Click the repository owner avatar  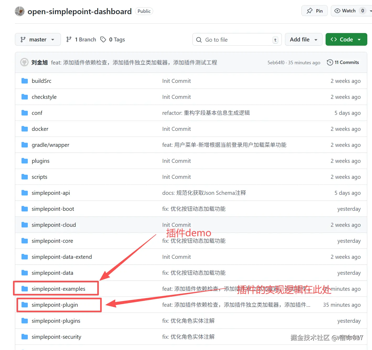click(x=20, y=11)
